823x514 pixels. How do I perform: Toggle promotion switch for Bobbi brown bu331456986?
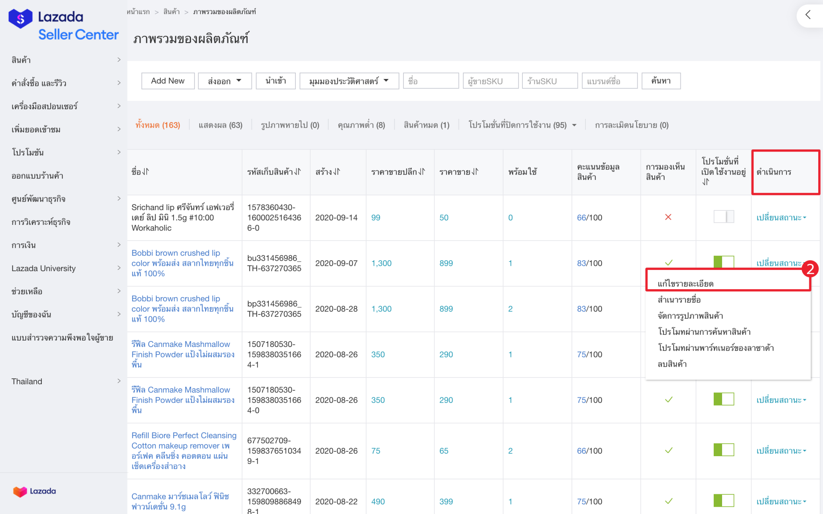pos(724,262)
